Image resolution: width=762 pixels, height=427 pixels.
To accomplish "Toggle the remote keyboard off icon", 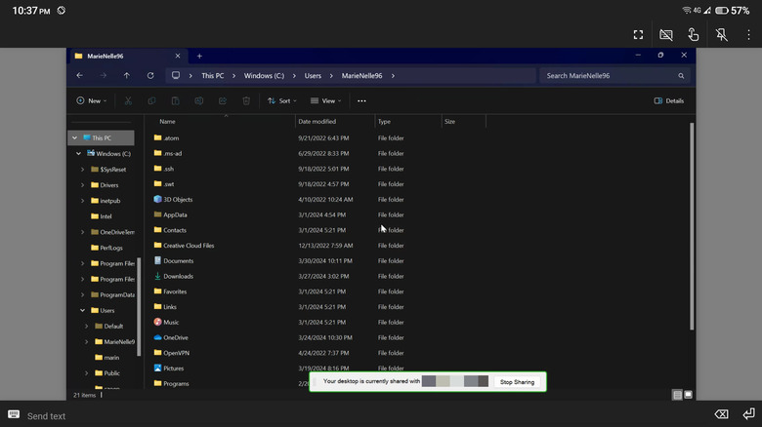I will (x=666, y=34).
